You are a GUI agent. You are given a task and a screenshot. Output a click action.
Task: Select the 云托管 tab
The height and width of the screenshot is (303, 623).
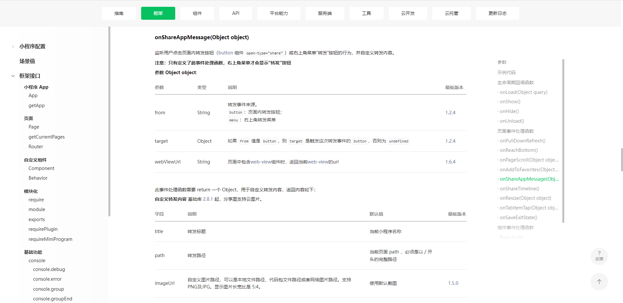[x=451, y=13]
